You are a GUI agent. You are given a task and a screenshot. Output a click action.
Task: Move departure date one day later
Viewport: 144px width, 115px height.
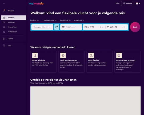point(102,27)
